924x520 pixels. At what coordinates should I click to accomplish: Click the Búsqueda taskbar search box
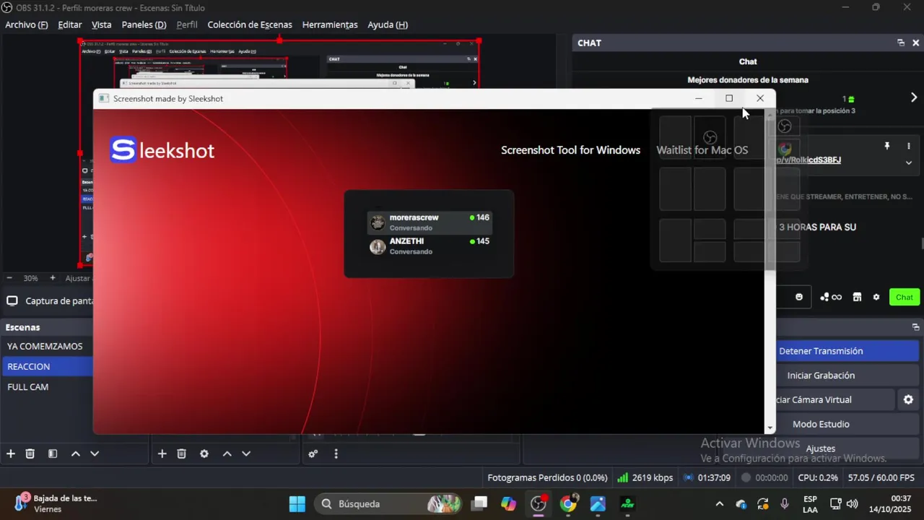click(390, 503)
